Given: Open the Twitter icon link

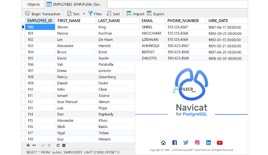Looking at the screenshot, I should click(x=186, y=143).
